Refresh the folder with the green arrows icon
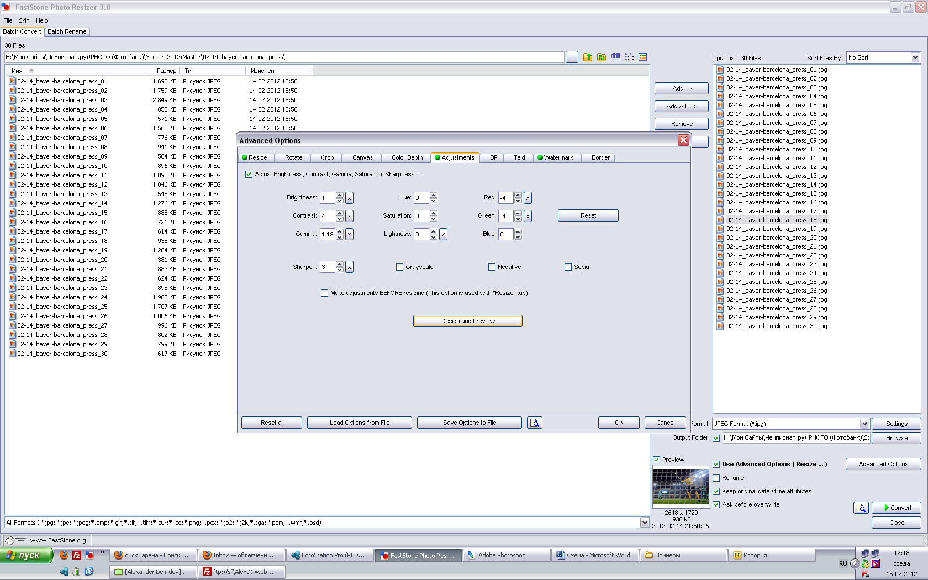Viewport: 928px width, 580px height. click(x=602, y=57)
